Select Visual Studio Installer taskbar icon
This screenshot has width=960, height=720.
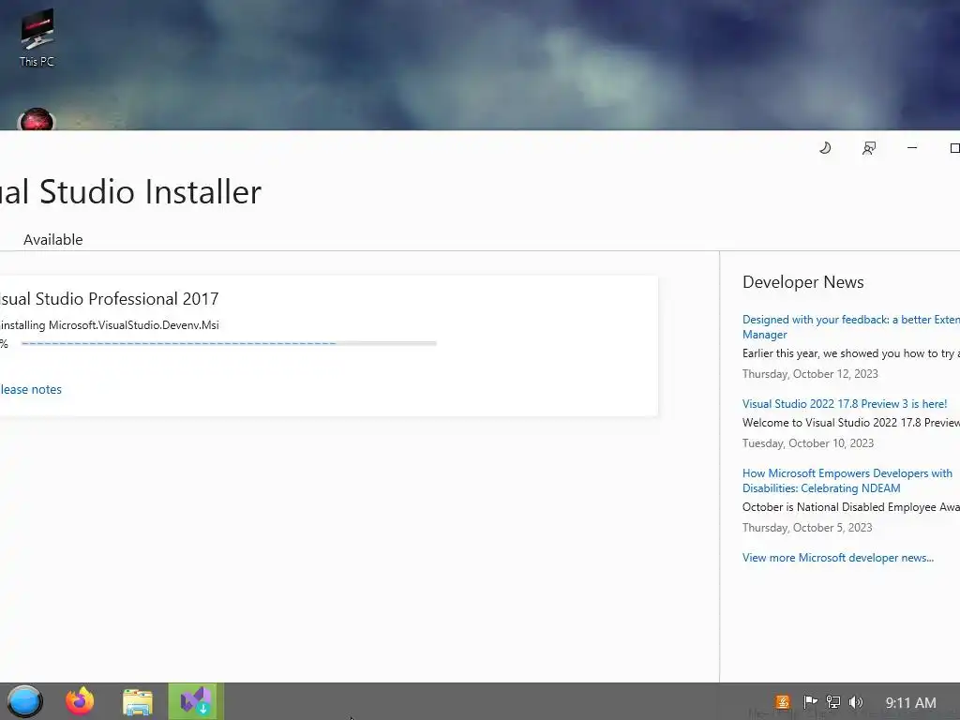(196, 701)
